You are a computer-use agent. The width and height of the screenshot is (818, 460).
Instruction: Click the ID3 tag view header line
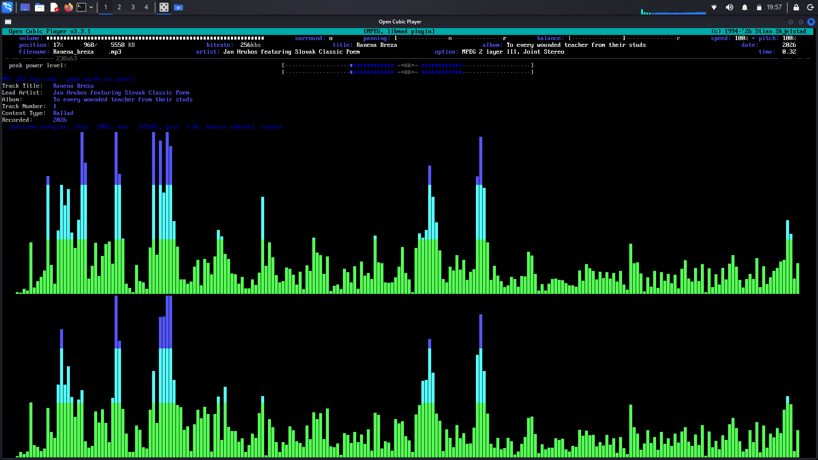pyautogui.click(x=68, y=79)
